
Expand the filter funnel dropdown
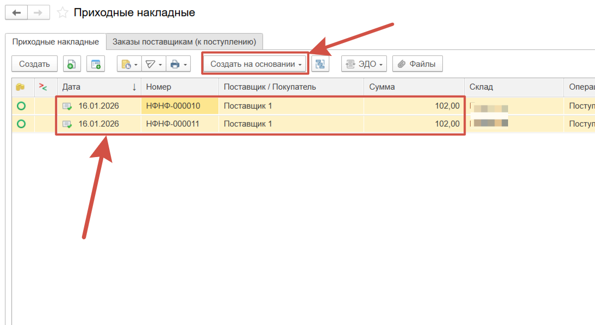coord(153,64)
